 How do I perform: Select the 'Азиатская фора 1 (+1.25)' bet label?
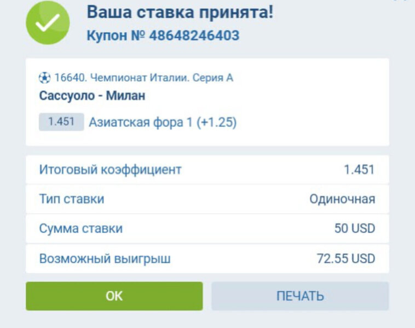(163, 122)
